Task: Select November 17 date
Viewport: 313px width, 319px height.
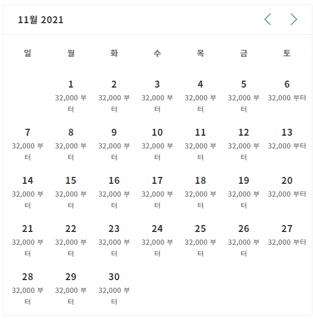Action: [x=157, y=193]
